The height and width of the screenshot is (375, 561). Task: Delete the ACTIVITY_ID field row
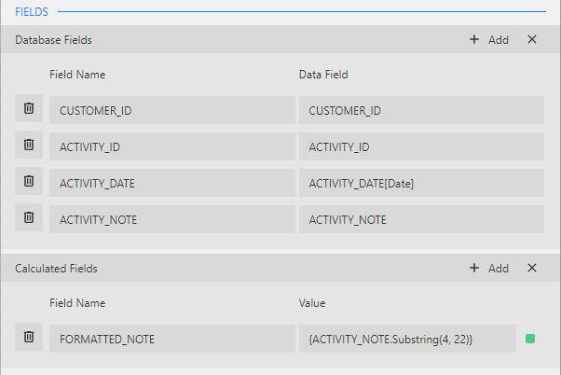[x=29, y=146]
